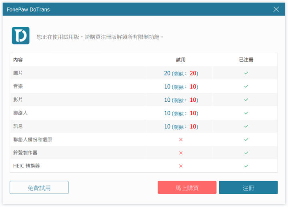Image resolution: width=288 pixels, height=207 pixels.
Task: Click the FonePaw DoTrans logo icon
Action: coord(20,35)
